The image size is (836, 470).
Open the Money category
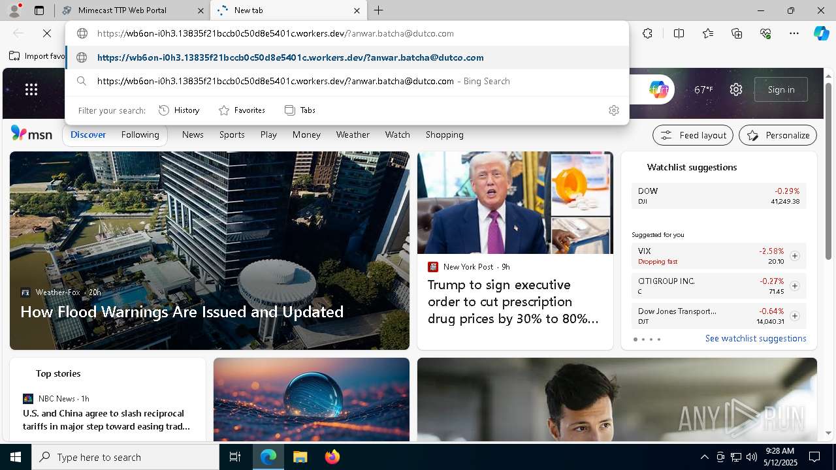point(306,134)
